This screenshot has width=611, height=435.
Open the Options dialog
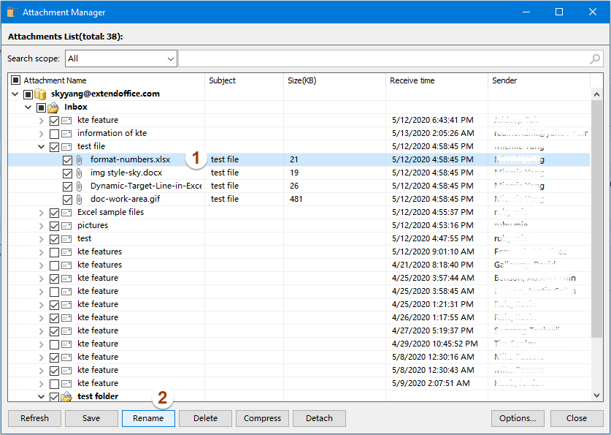point(518,418)
